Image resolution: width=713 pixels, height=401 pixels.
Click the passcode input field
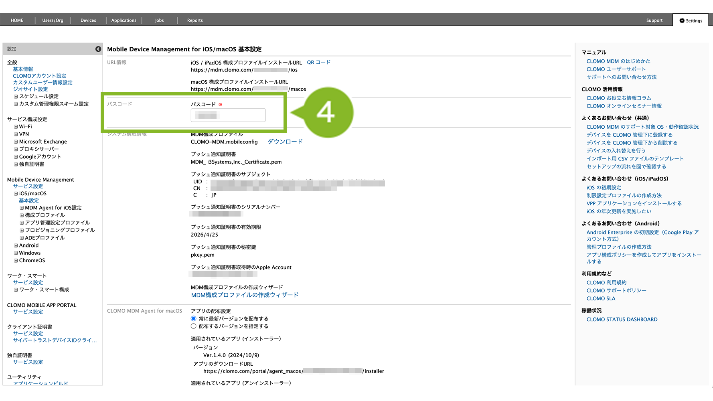(228, 115)
